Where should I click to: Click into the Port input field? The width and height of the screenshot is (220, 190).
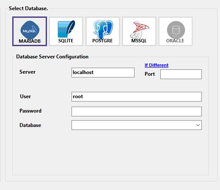(181, 74)
